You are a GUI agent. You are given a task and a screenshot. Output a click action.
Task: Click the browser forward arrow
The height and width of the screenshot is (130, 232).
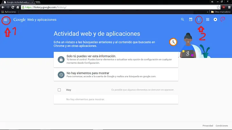8,7
